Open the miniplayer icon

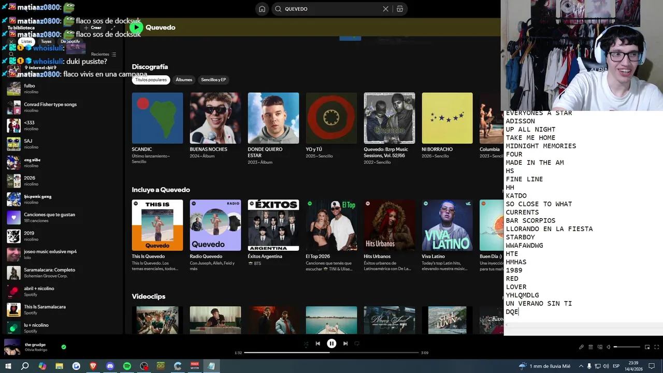(x=647, y=347)
